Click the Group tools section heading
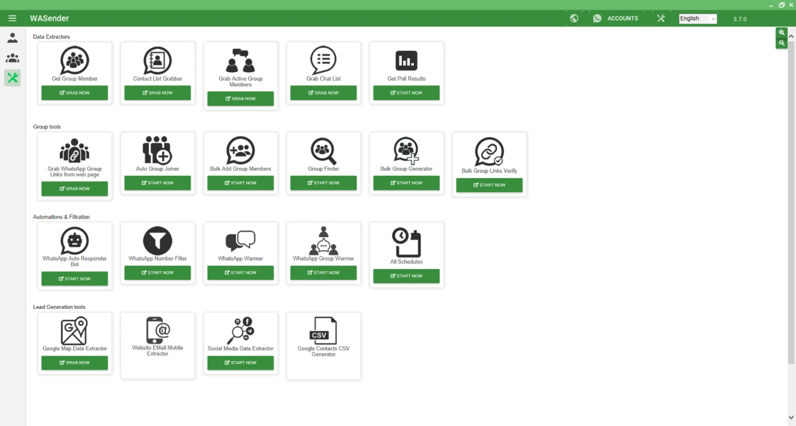 click(x=47, y=127)
